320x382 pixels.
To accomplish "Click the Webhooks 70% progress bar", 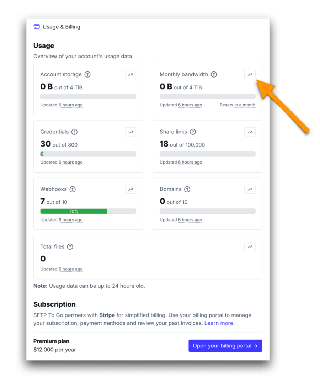I will [74, 211].
